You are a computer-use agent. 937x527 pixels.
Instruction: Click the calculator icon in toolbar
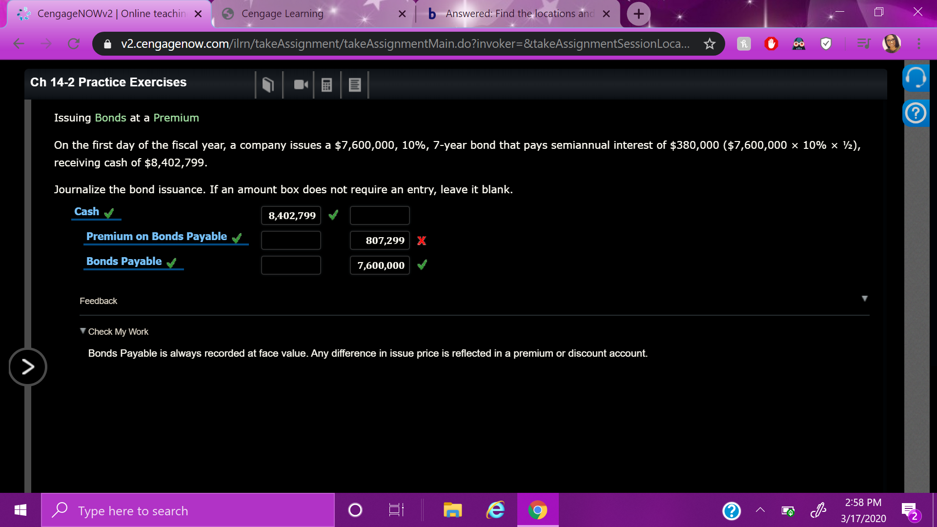(x=325, y=84)
